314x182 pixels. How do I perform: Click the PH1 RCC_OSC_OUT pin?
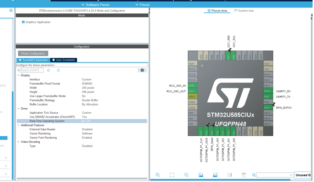pyautogui.click(x=193, y=91)
